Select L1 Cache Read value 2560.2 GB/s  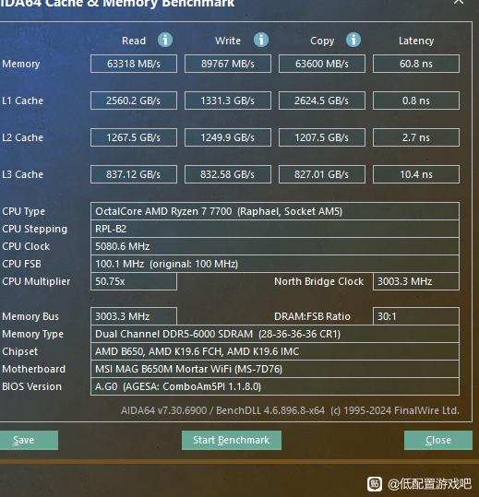[134, 101]
